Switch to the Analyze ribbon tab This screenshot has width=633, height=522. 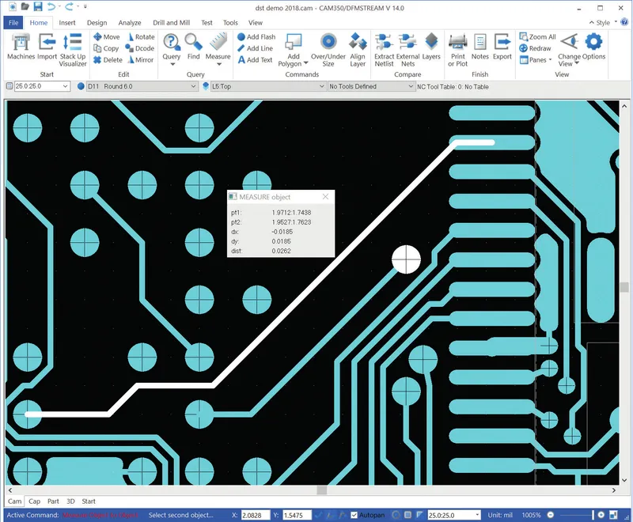[x=130, y=23]
